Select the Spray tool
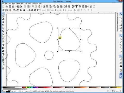The height and width of the screenshot is (93, 124). (x=3, y=54)
